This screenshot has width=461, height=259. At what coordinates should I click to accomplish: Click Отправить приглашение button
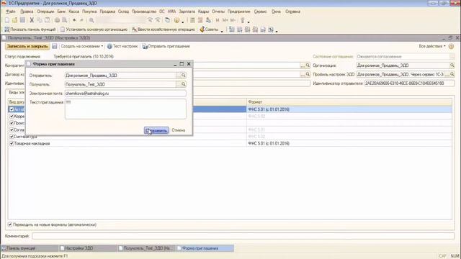(x=166, y=46)
